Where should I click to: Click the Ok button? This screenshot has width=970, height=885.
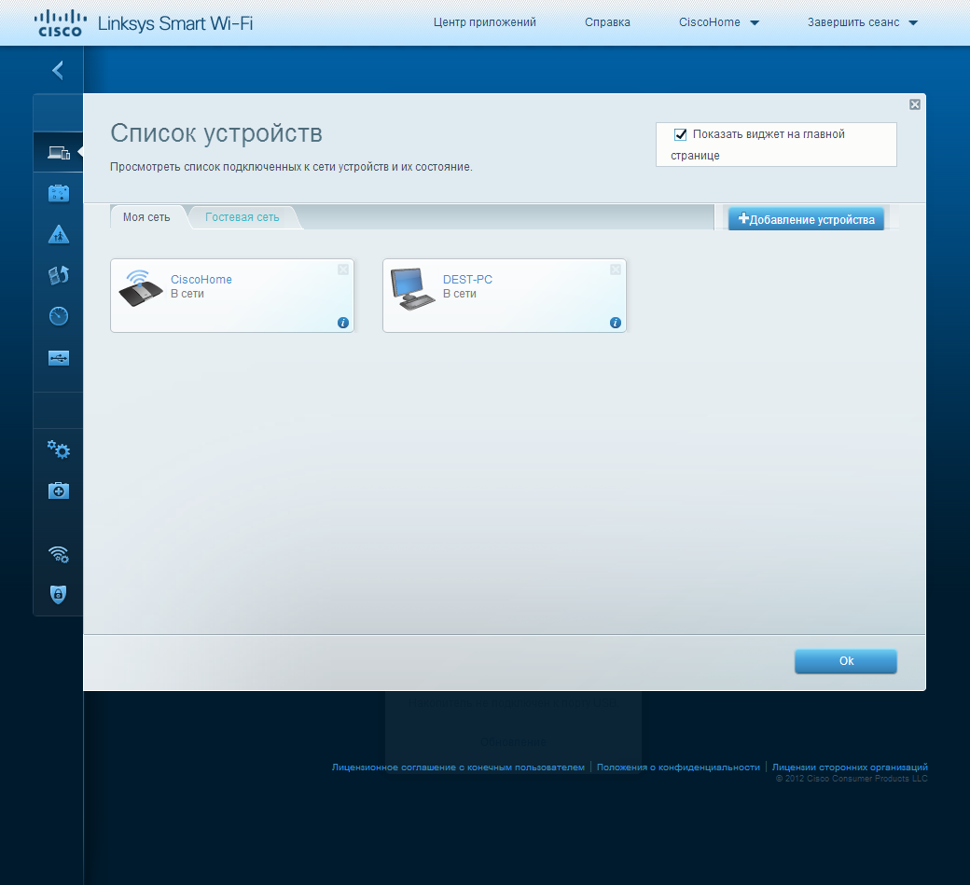846,661
